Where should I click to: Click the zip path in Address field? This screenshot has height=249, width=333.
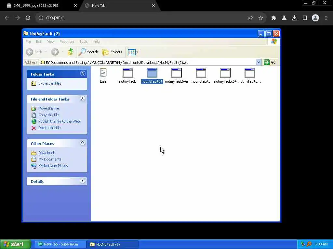pos(117,63)
